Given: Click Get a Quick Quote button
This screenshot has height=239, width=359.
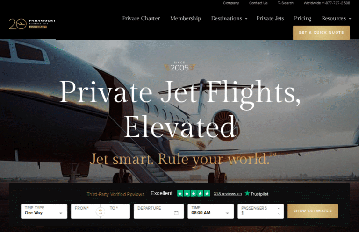Looking at the screenshot, I should coord(321,33).
